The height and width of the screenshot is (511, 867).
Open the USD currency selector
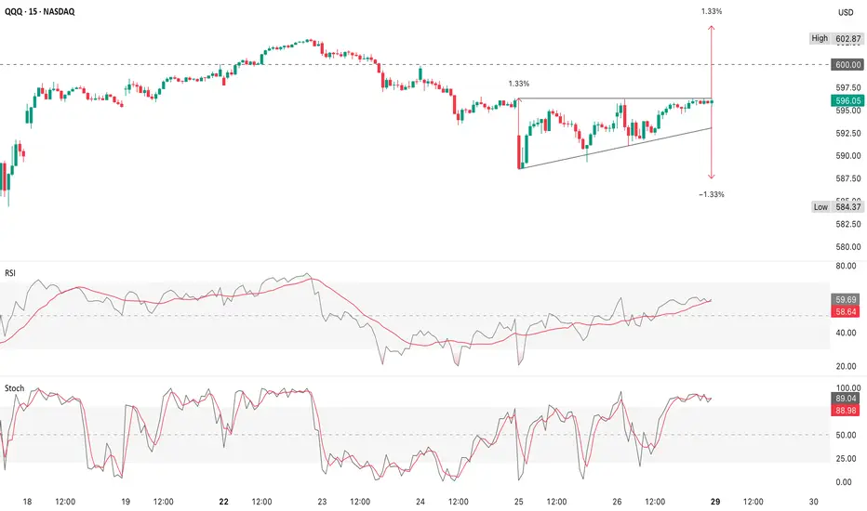pyautogui.click(x=846, y=13)
